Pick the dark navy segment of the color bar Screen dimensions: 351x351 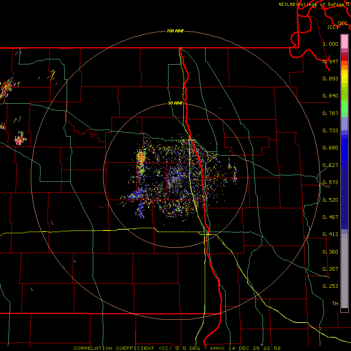(344, 199)
